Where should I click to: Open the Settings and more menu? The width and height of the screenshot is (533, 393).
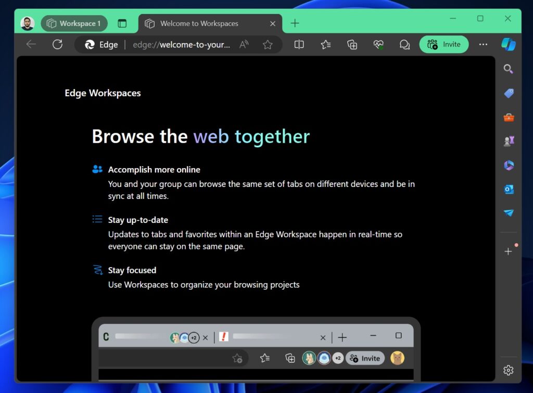[483, 44]
